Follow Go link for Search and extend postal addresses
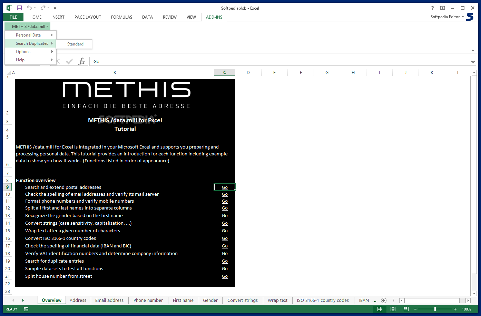481x316 pixels. click(x=225, y=187)
